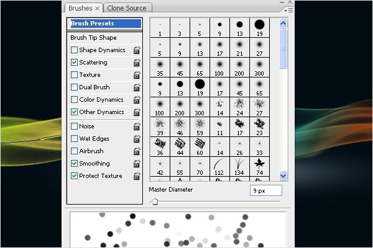Lock the Airbrush setting
Image resolution: width=373 pixels, height=248 pixels.
(137, 151)
